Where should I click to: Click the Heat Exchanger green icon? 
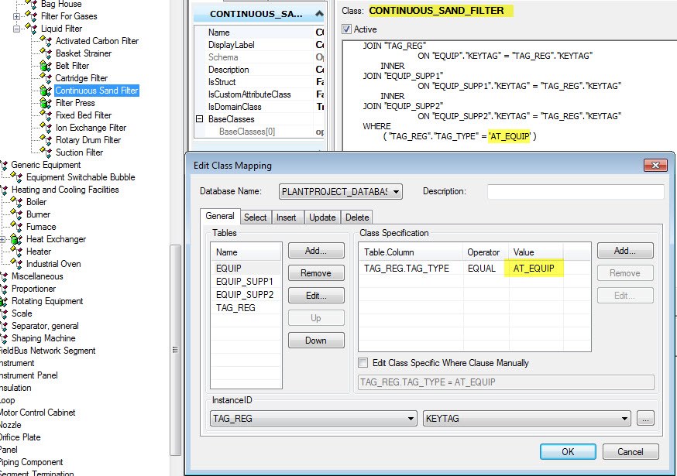(17, 239)
